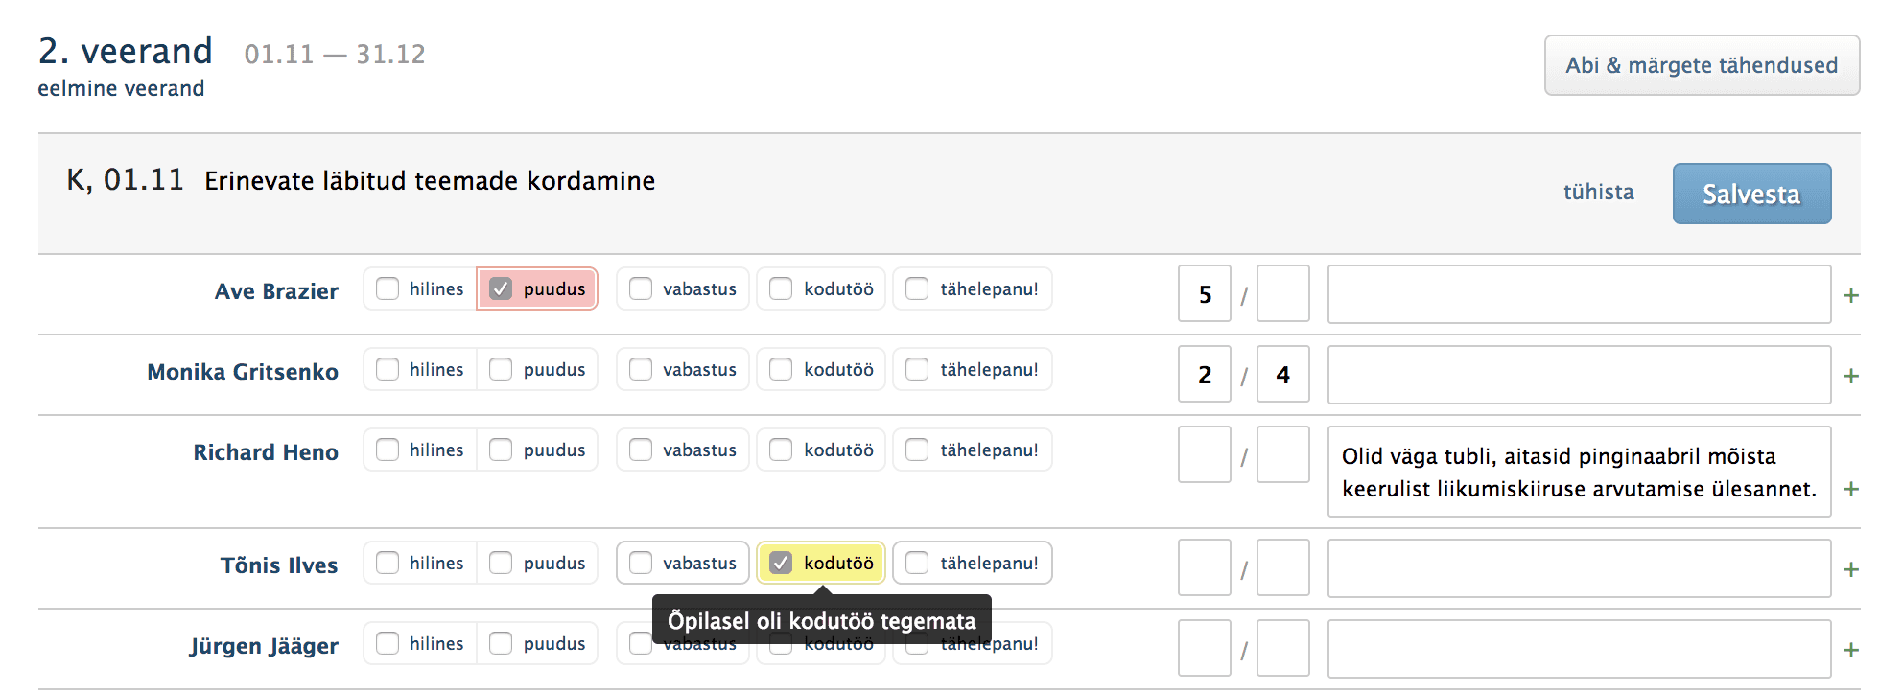Uncheck puudus for Ave Brazier
Screen dimensions: 1903x692
click(501, 288)
